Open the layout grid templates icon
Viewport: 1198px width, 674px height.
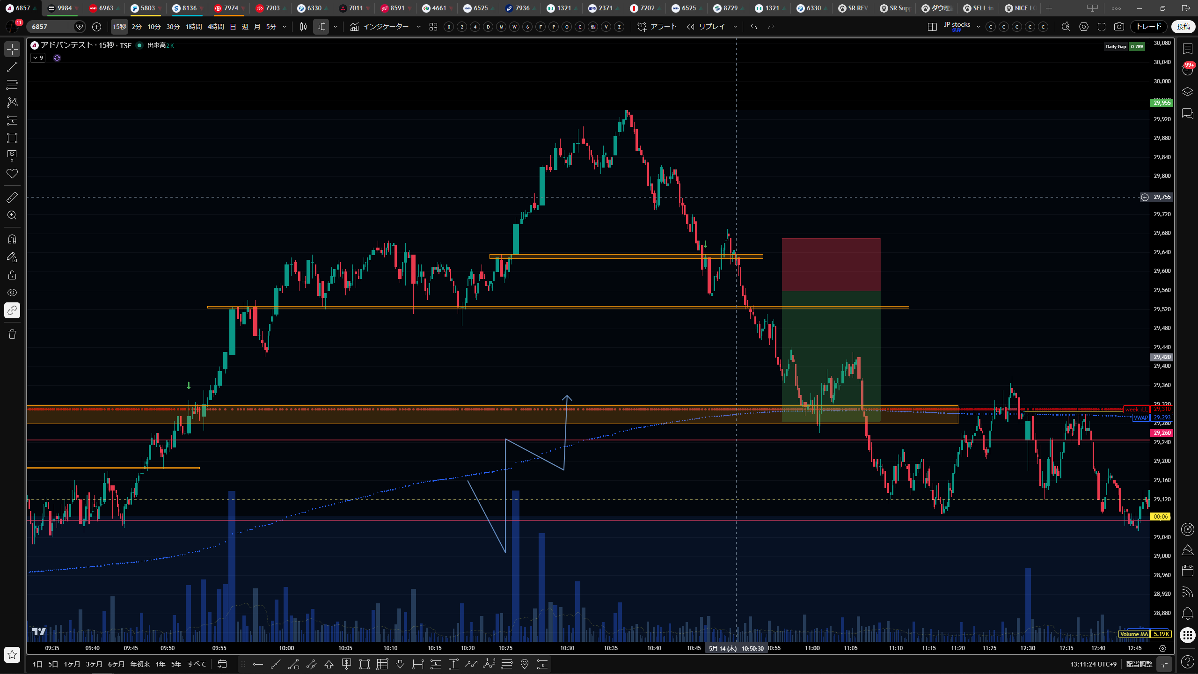point(433,27)
